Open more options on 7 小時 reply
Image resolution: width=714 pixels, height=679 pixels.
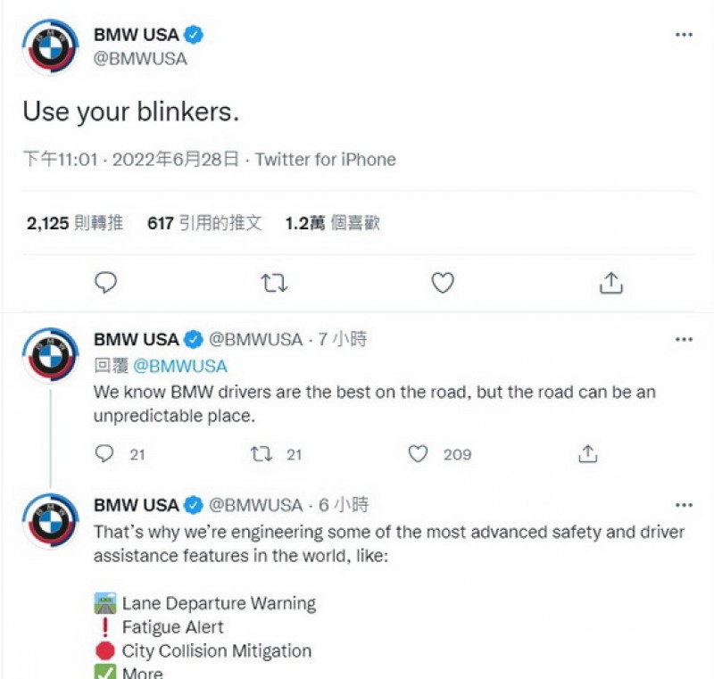coord(684,339)
